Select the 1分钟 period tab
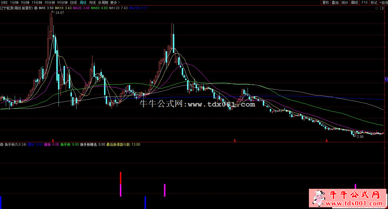The image size is (388, 209). 14,2
